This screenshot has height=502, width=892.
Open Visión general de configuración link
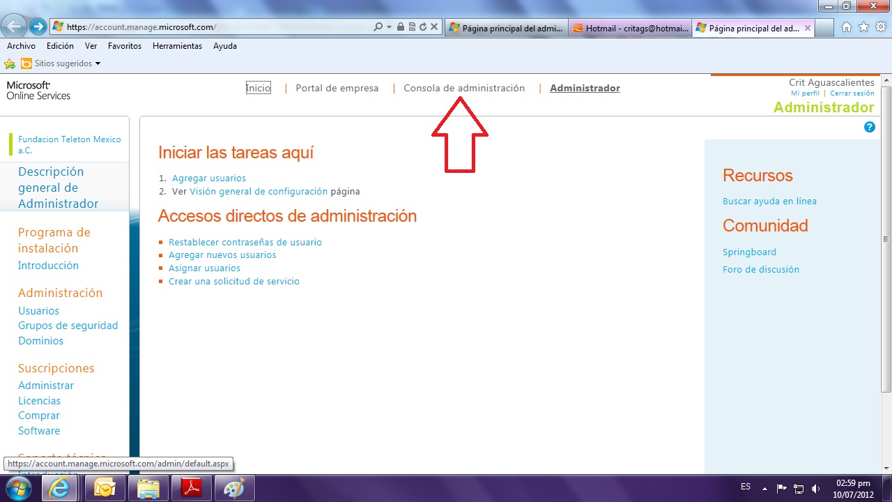[x=259, y=191]
